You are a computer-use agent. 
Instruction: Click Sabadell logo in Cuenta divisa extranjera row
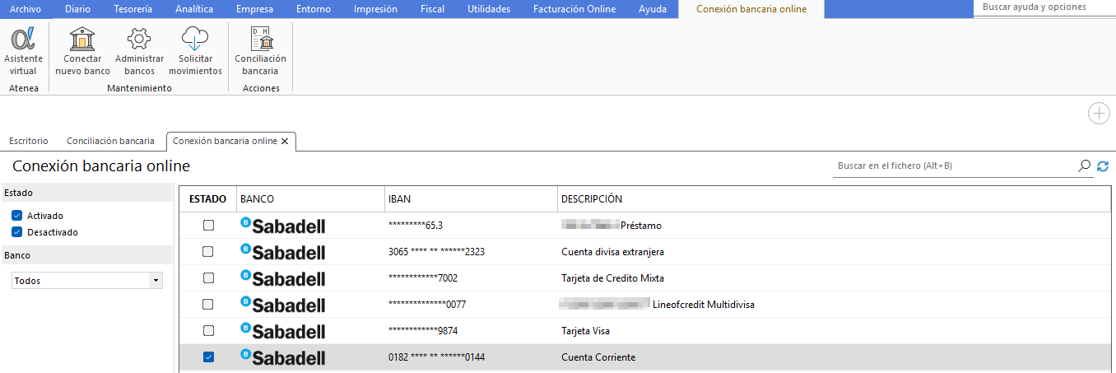pos(282,252)
